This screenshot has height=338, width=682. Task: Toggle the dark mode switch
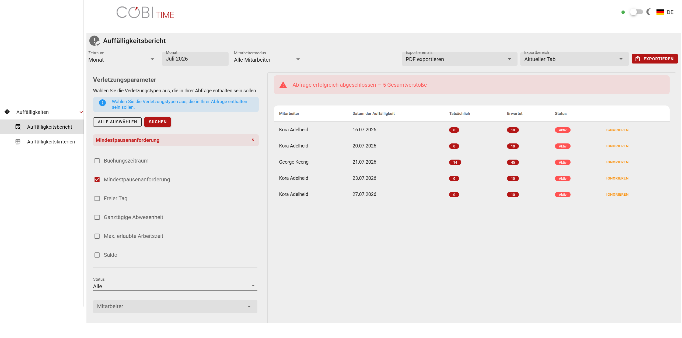[636, 12]
